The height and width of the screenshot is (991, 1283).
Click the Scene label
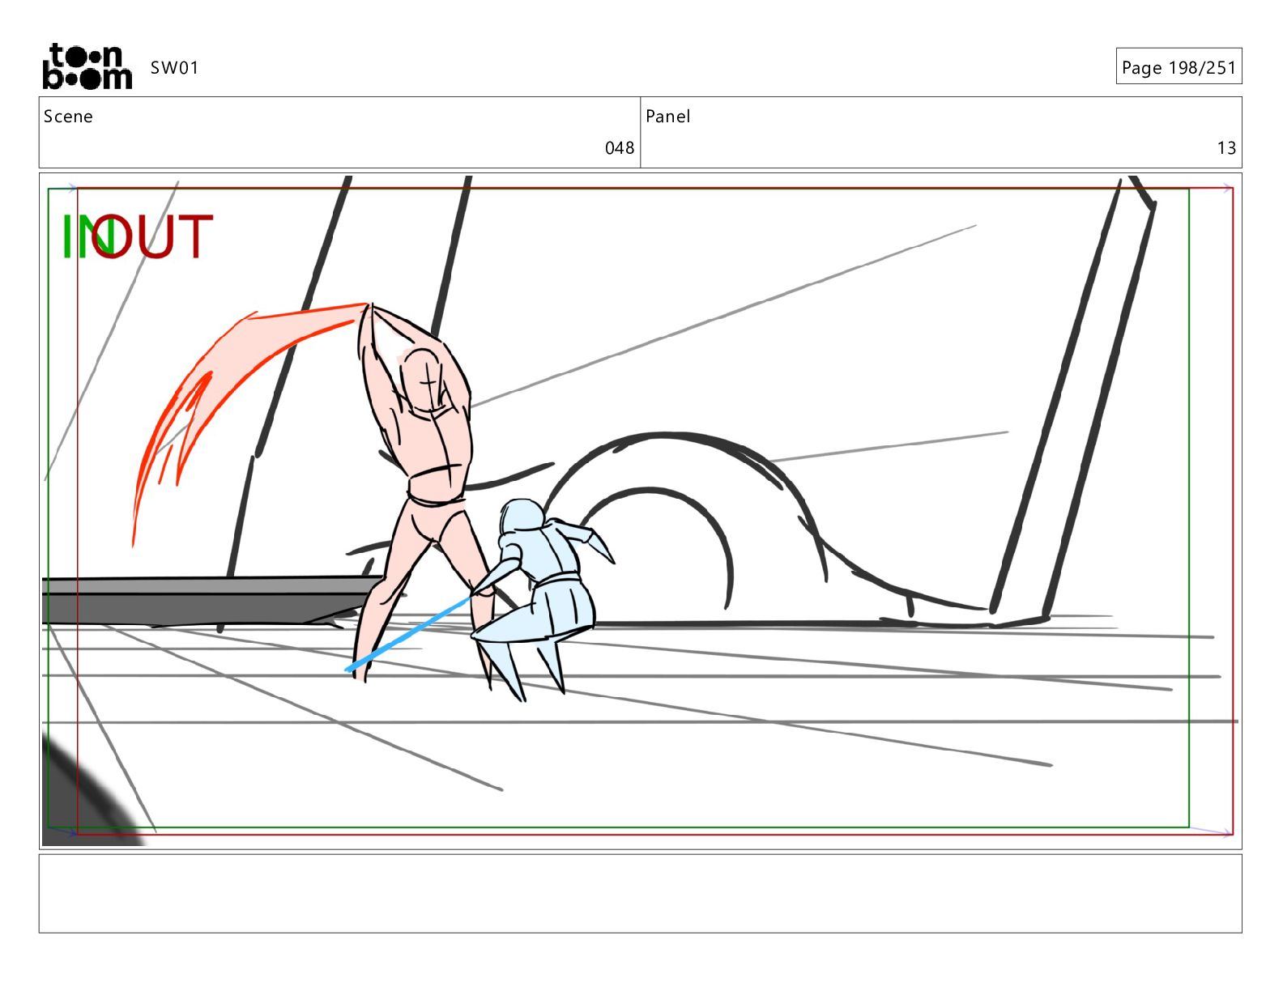tap(68, 117)
